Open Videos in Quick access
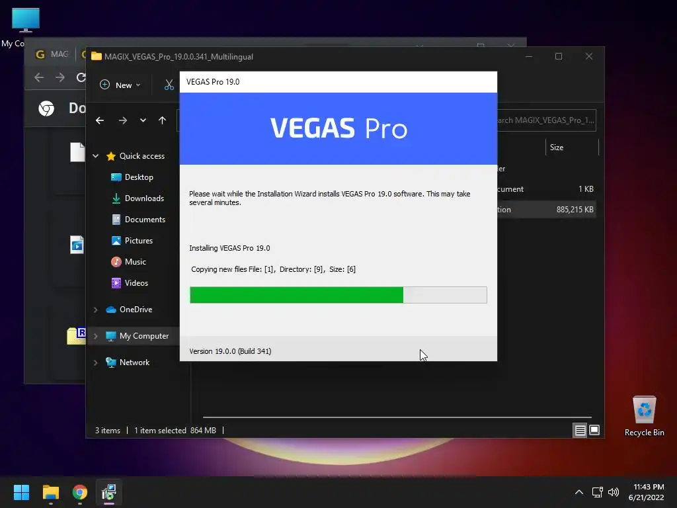 coord(136,283)
